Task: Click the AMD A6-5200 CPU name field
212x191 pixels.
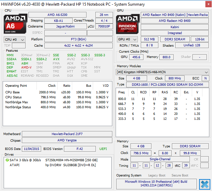Action: [57, 15]
